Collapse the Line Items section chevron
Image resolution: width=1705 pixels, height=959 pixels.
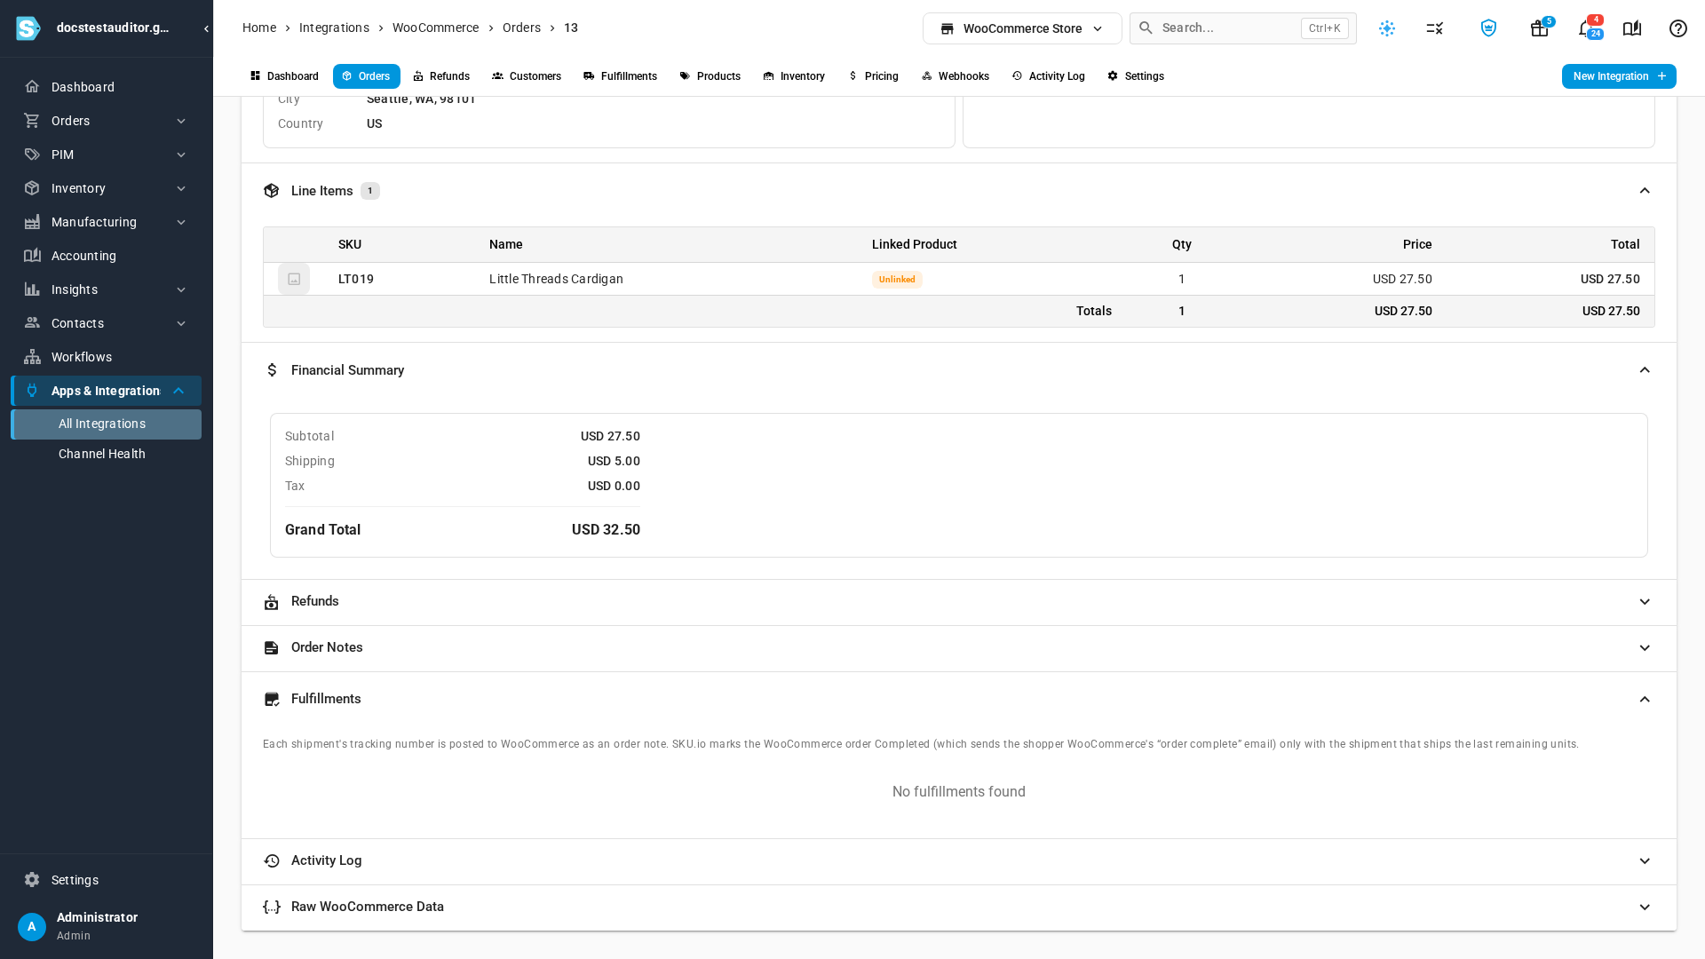[1645, 191]
